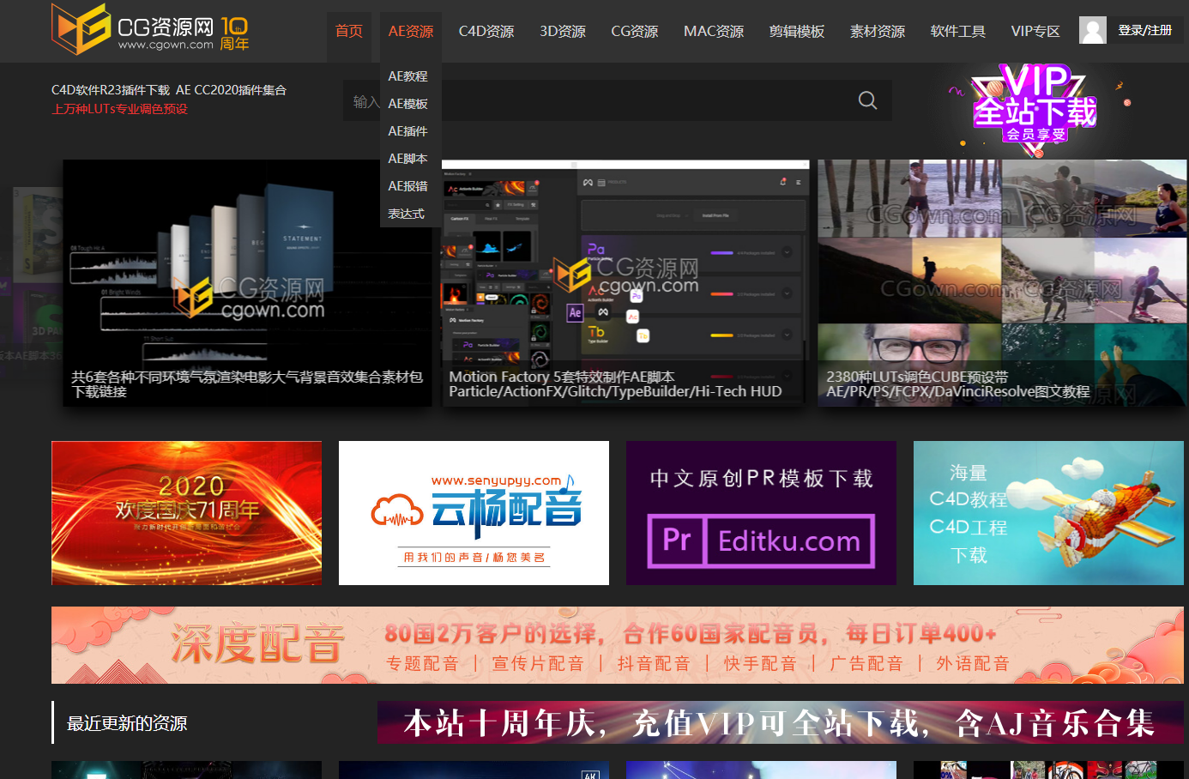Open the AE资源 nav menu
1189x779 pixels.
pos(411,32)
